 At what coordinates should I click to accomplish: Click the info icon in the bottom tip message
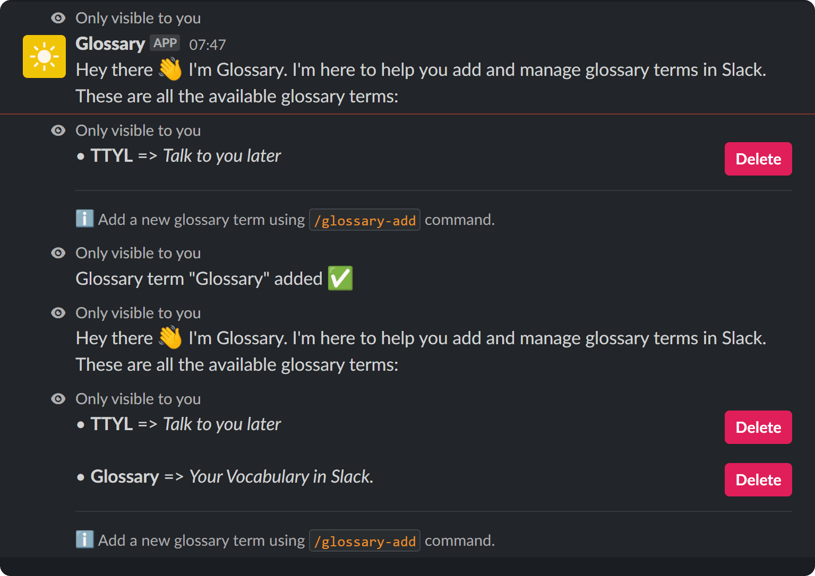[84, 539]
